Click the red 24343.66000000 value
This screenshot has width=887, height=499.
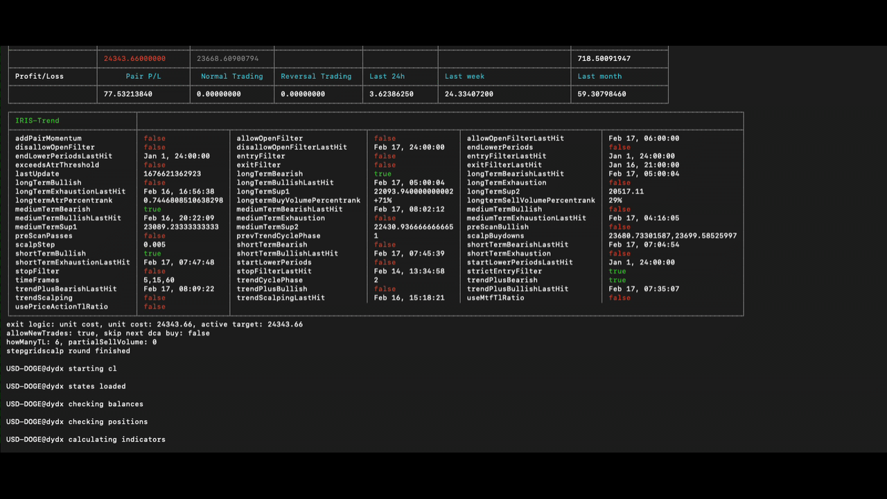click(x=134, y=59)
